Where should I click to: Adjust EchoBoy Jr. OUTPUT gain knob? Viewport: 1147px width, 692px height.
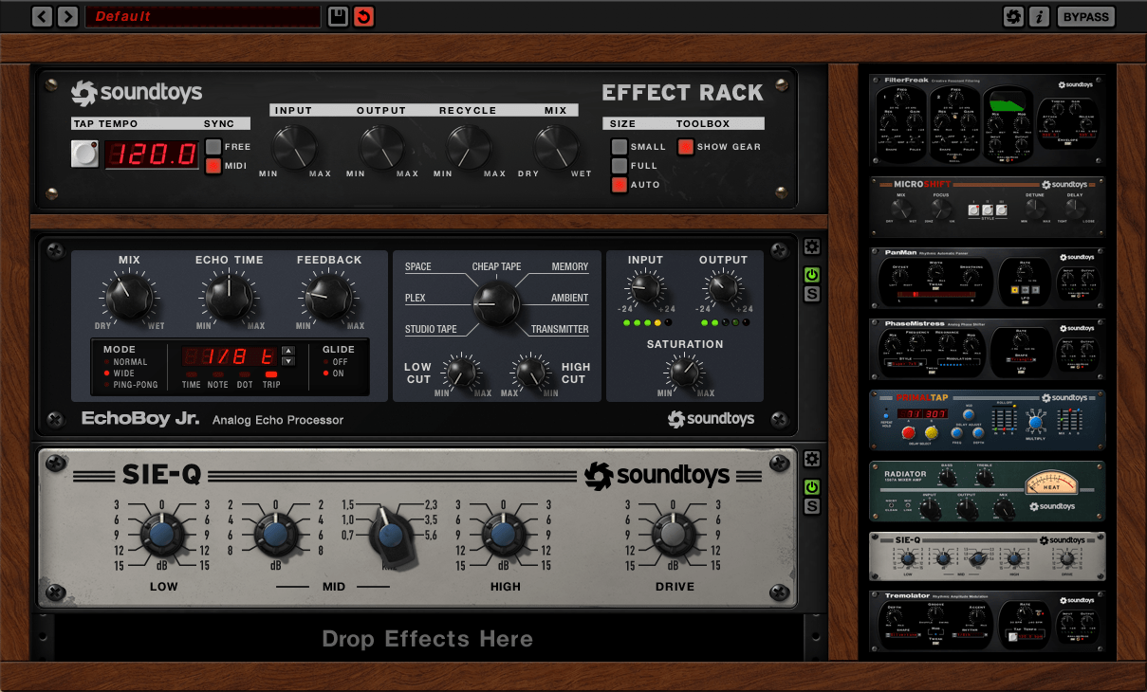723,287
